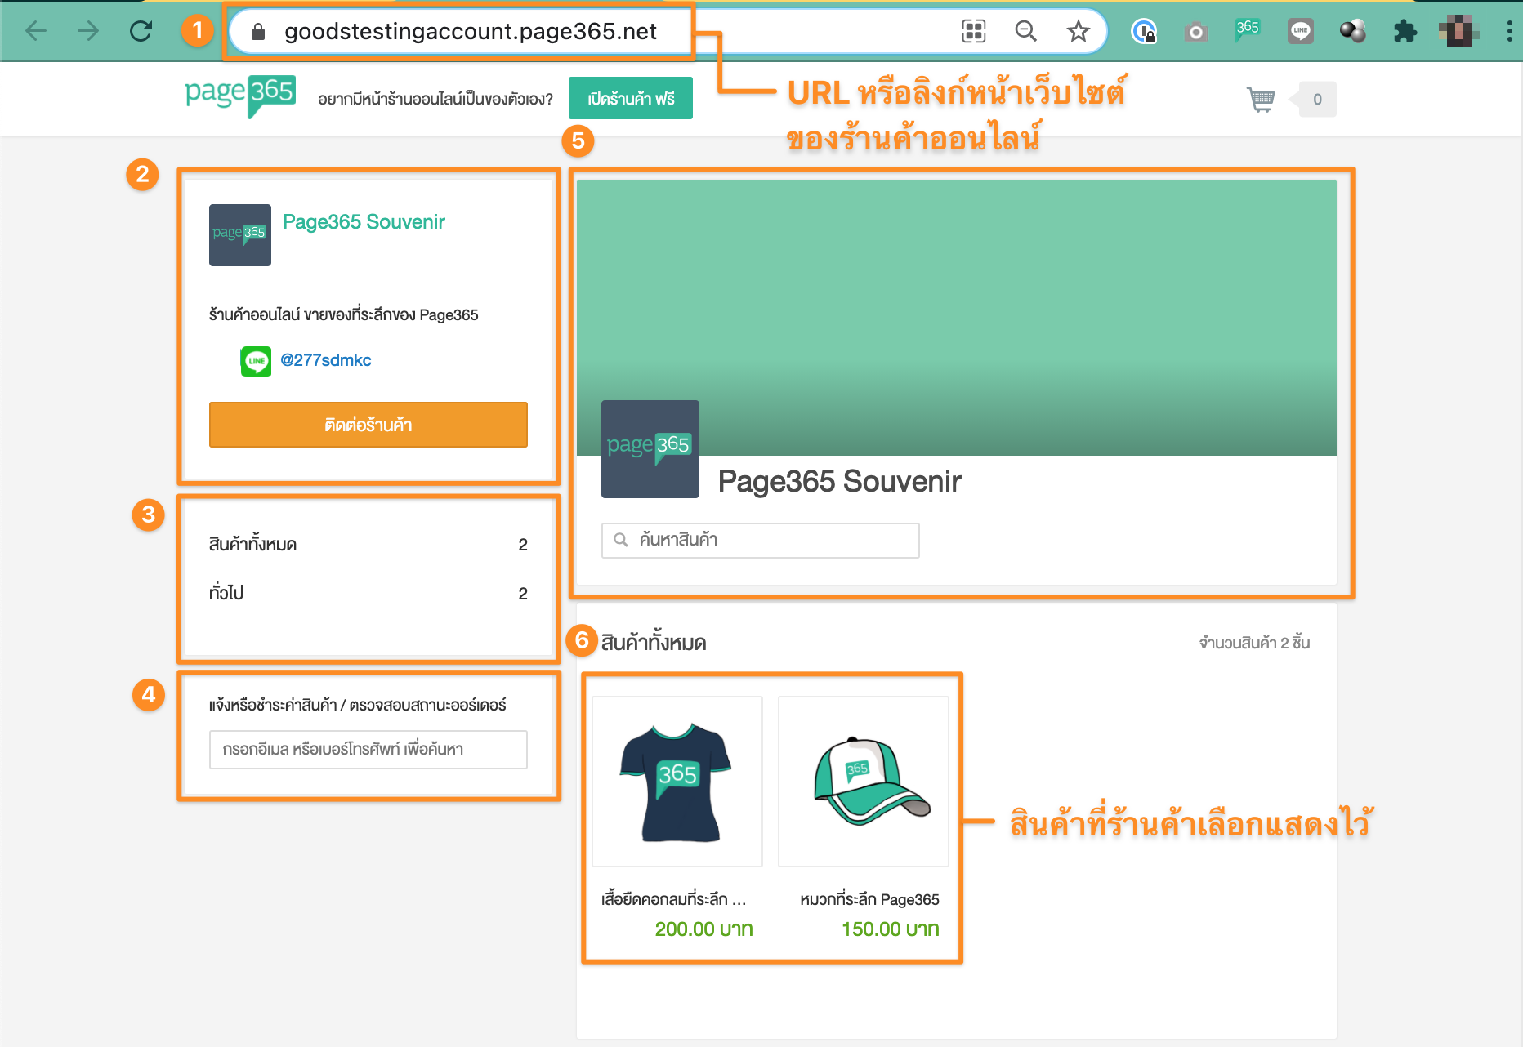Image resolution: width=1523 pixels, height=1047 pixels.
Task: Click the sidebar Page365 shop logo thumbnail
Action: [240, 235]
